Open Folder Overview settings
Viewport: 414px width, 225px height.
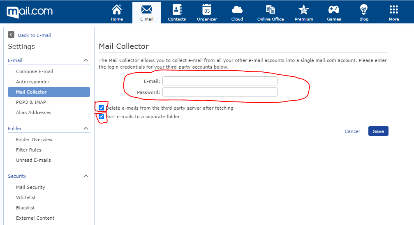(x=34, y=140)
